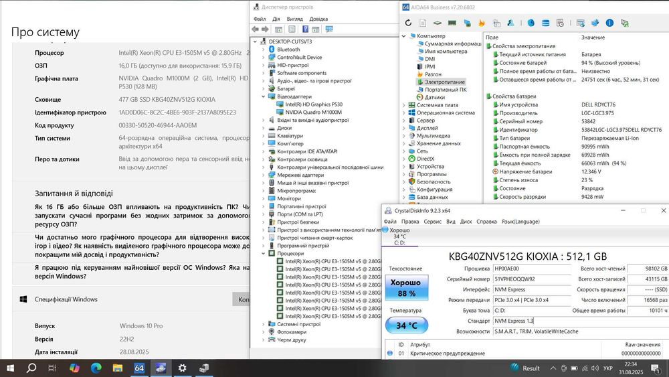
Task: Click the Device Manager scan hardware monitor icon
Action: pyautogui.click(x=329, y=29)
